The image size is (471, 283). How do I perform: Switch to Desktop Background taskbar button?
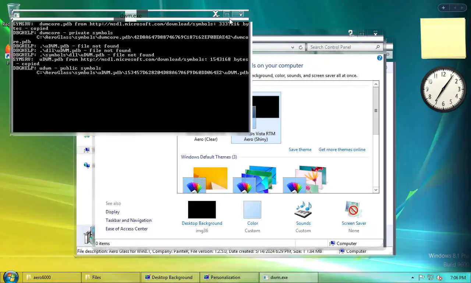(170, 277)
